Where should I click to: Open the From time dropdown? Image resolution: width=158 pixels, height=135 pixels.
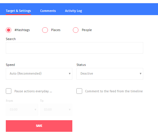[x=22, y=110]
